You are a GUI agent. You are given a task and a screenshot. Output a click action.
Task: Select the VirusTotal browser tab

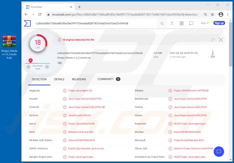click(49, 7)
